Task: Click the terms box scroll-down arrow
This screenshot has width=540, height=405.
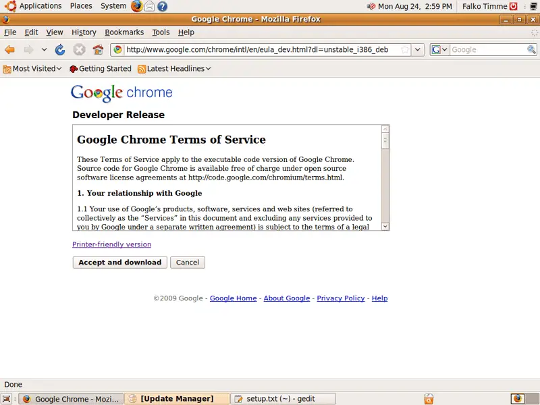Action: [385, 226]
